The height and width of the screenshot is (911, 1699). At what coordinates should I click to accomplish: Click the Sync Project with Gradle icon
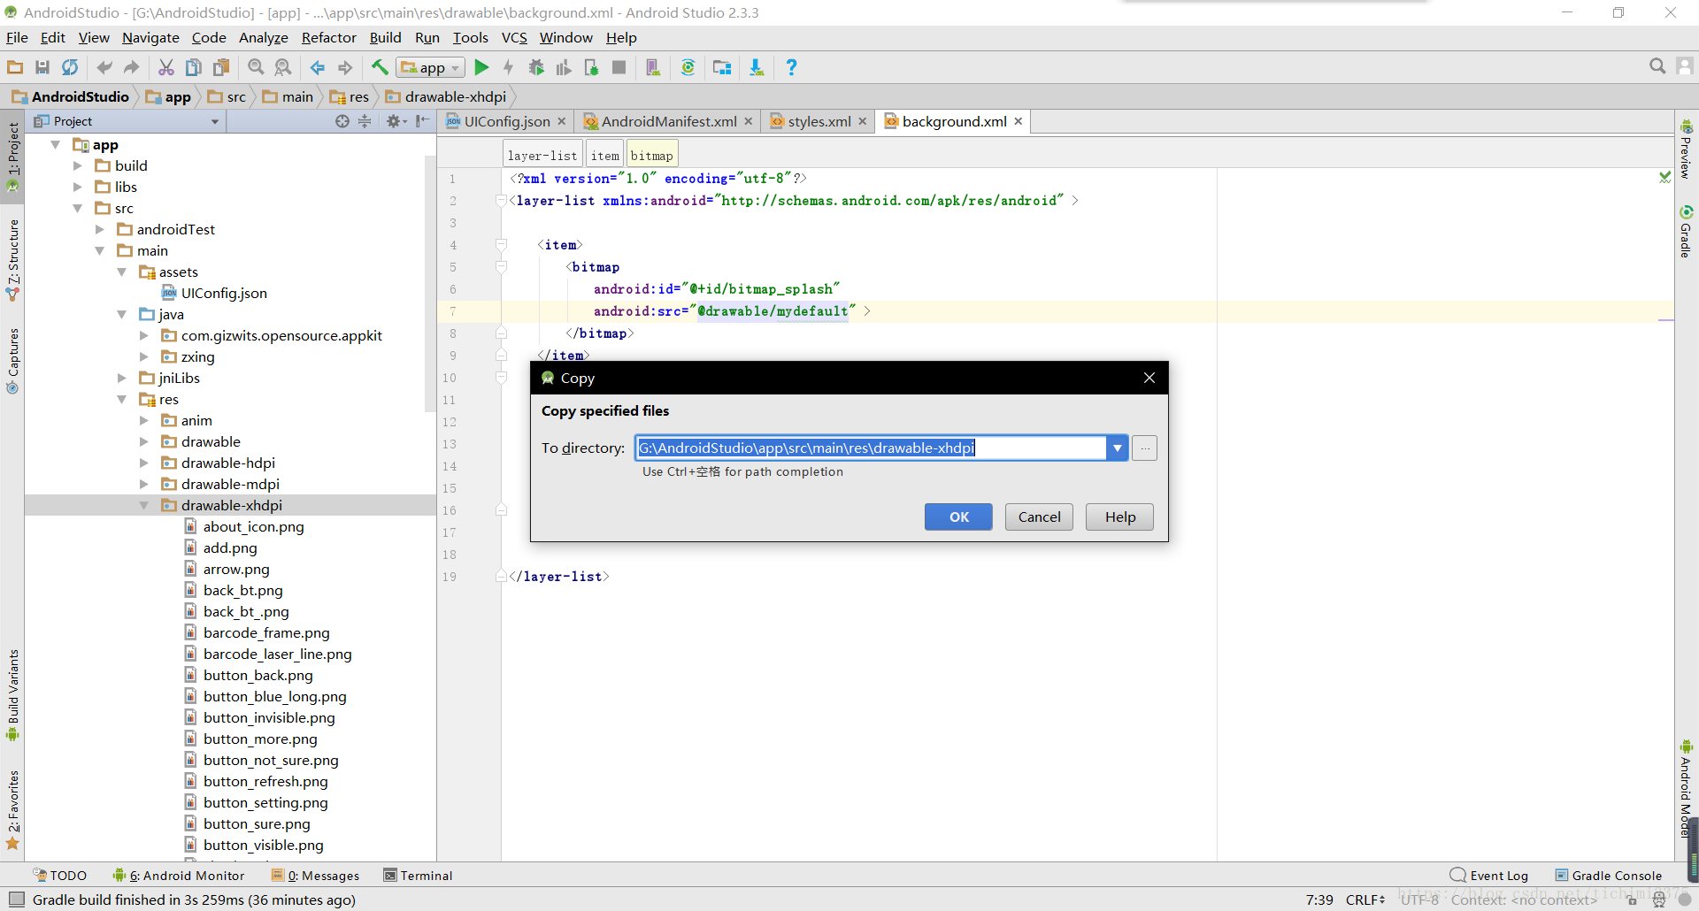688,67
